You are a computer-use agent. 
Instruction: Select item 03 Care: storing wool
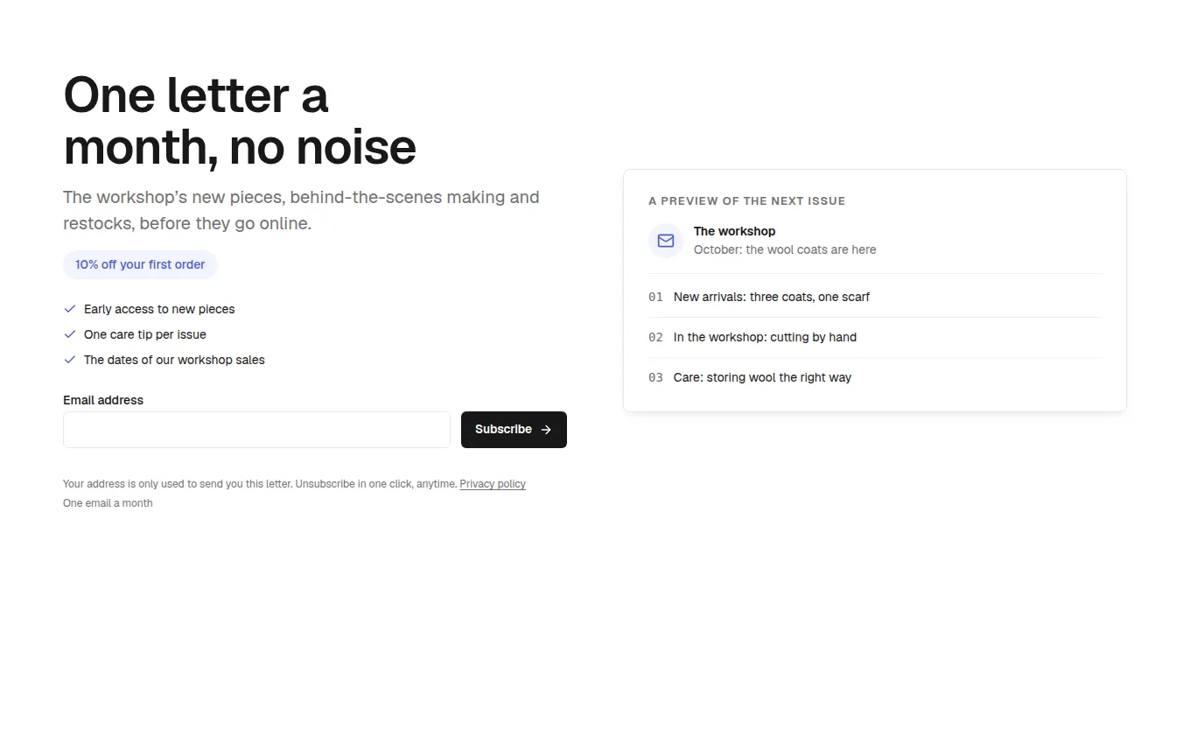(x=875, y=377)
